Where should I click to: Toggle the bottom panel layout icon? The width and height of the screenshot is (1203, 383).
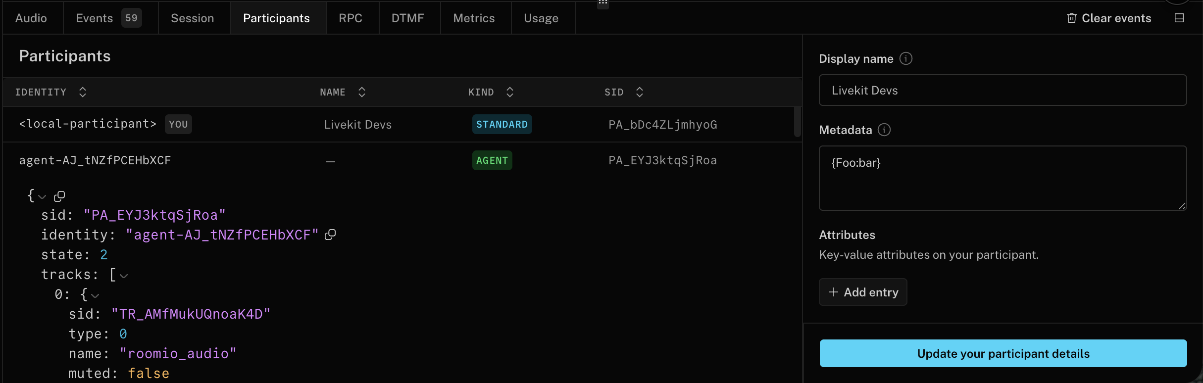1179,18
